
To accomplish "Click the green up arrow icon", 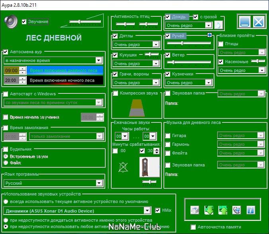I will click(x=222, y=210).
